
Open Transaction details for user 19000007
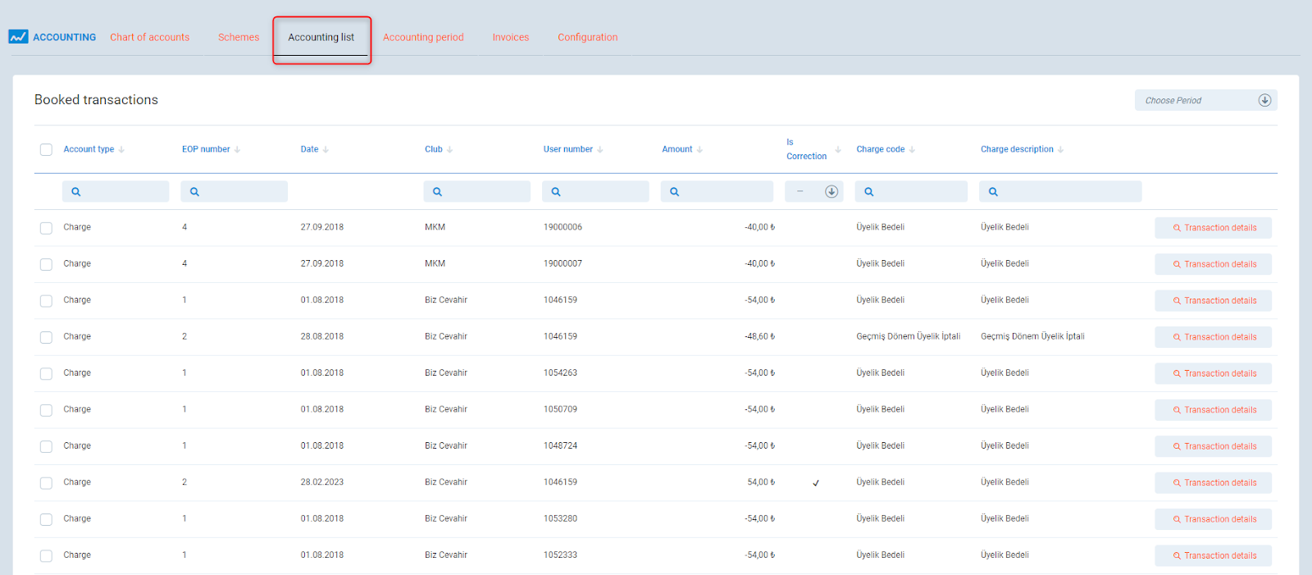tap(1213, 264)
